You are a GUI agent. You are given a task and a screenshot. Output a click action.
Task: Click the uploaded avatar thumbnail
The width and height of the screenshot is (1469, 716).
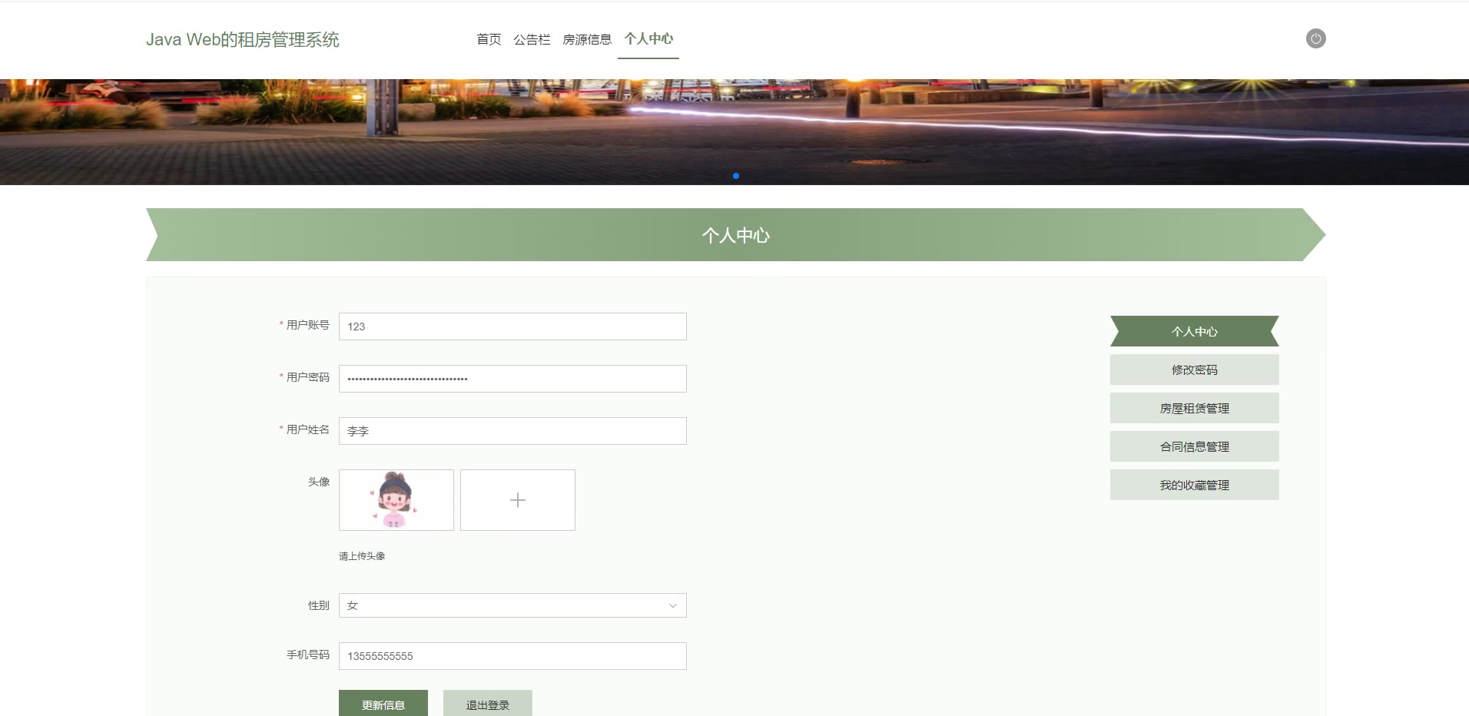(396, 500)
